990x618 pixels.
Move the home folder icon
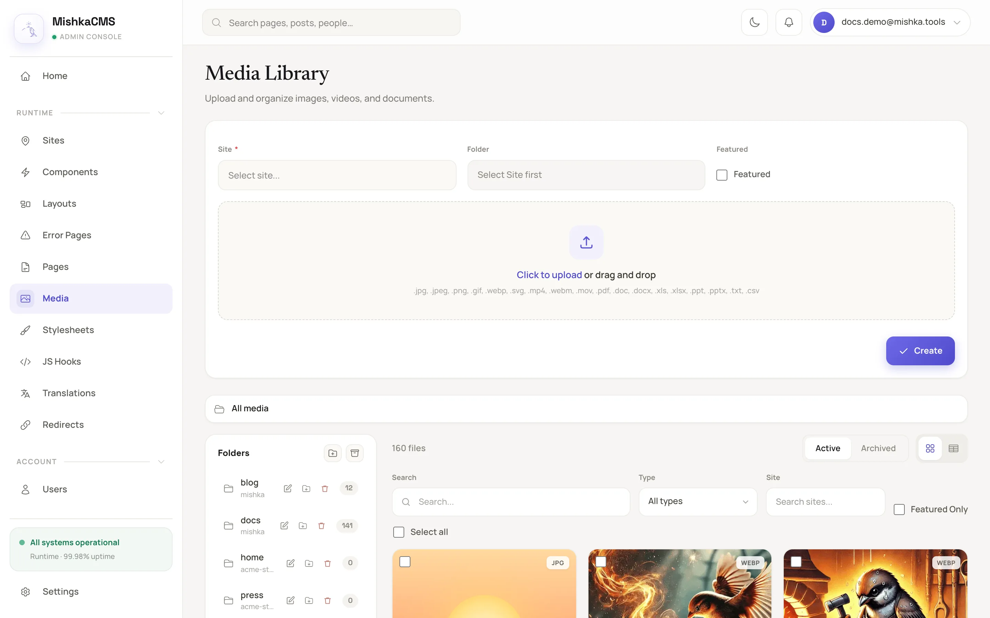coord(309,563)
